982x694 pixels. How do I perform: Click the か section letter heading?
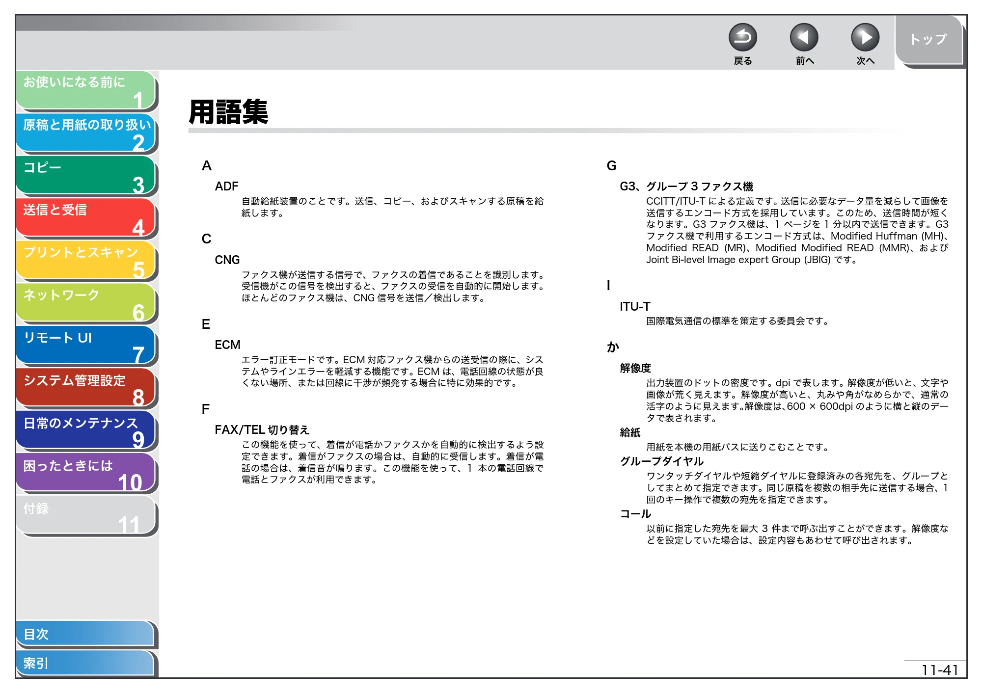tap(613, 347)
